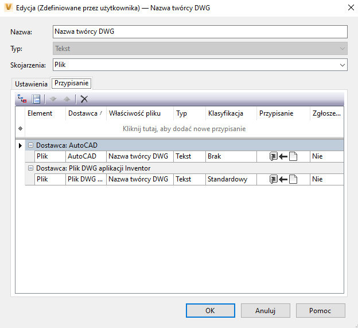Click Nie cell in Standardowy row
358x328 pixels.
coord(326,179)
